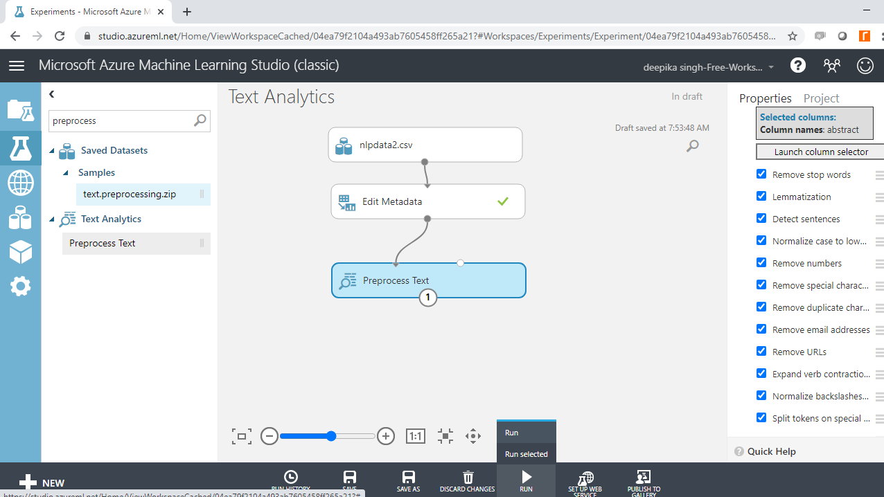Collapse the module palette with back arrow
The image size is (884, 497).
point(52,94)
